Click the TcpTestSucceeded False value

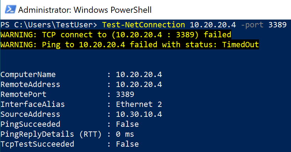pyautogui.click(x=127, y=144)
